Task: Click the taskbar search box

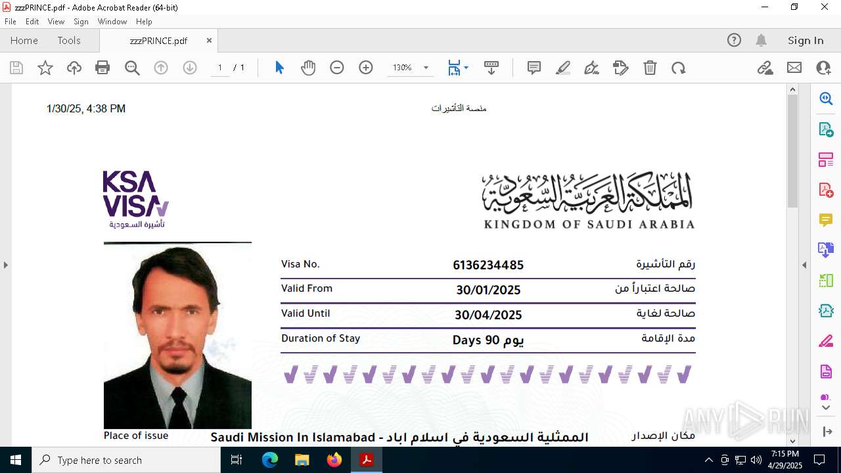Action: (x=126, y=460)
